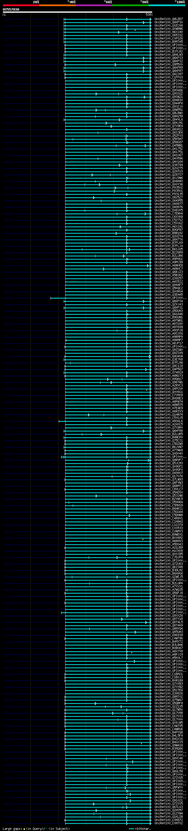The height and width of the screenshot is (831, 188).
Task: Select hit label UniRef100_B4NCP0
Action: 169,437
